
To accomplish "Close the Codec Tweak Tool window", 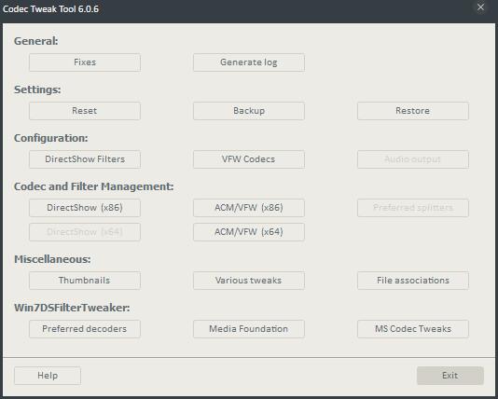I will (x=480, y=7).
